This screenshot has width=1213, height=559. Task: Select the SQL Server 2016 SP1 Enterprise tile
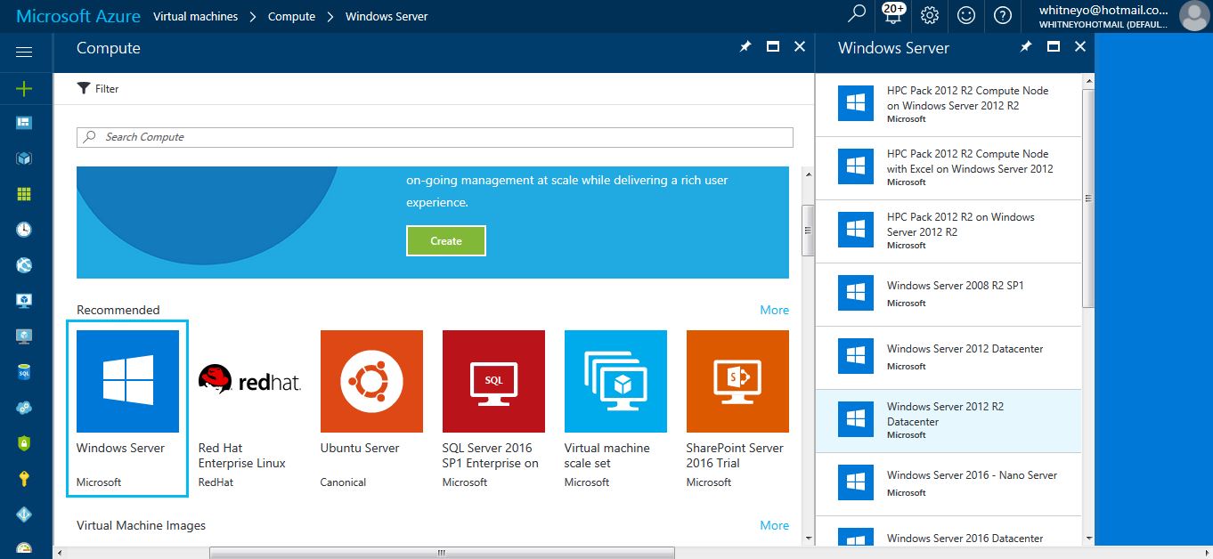(x=493, y=409)
